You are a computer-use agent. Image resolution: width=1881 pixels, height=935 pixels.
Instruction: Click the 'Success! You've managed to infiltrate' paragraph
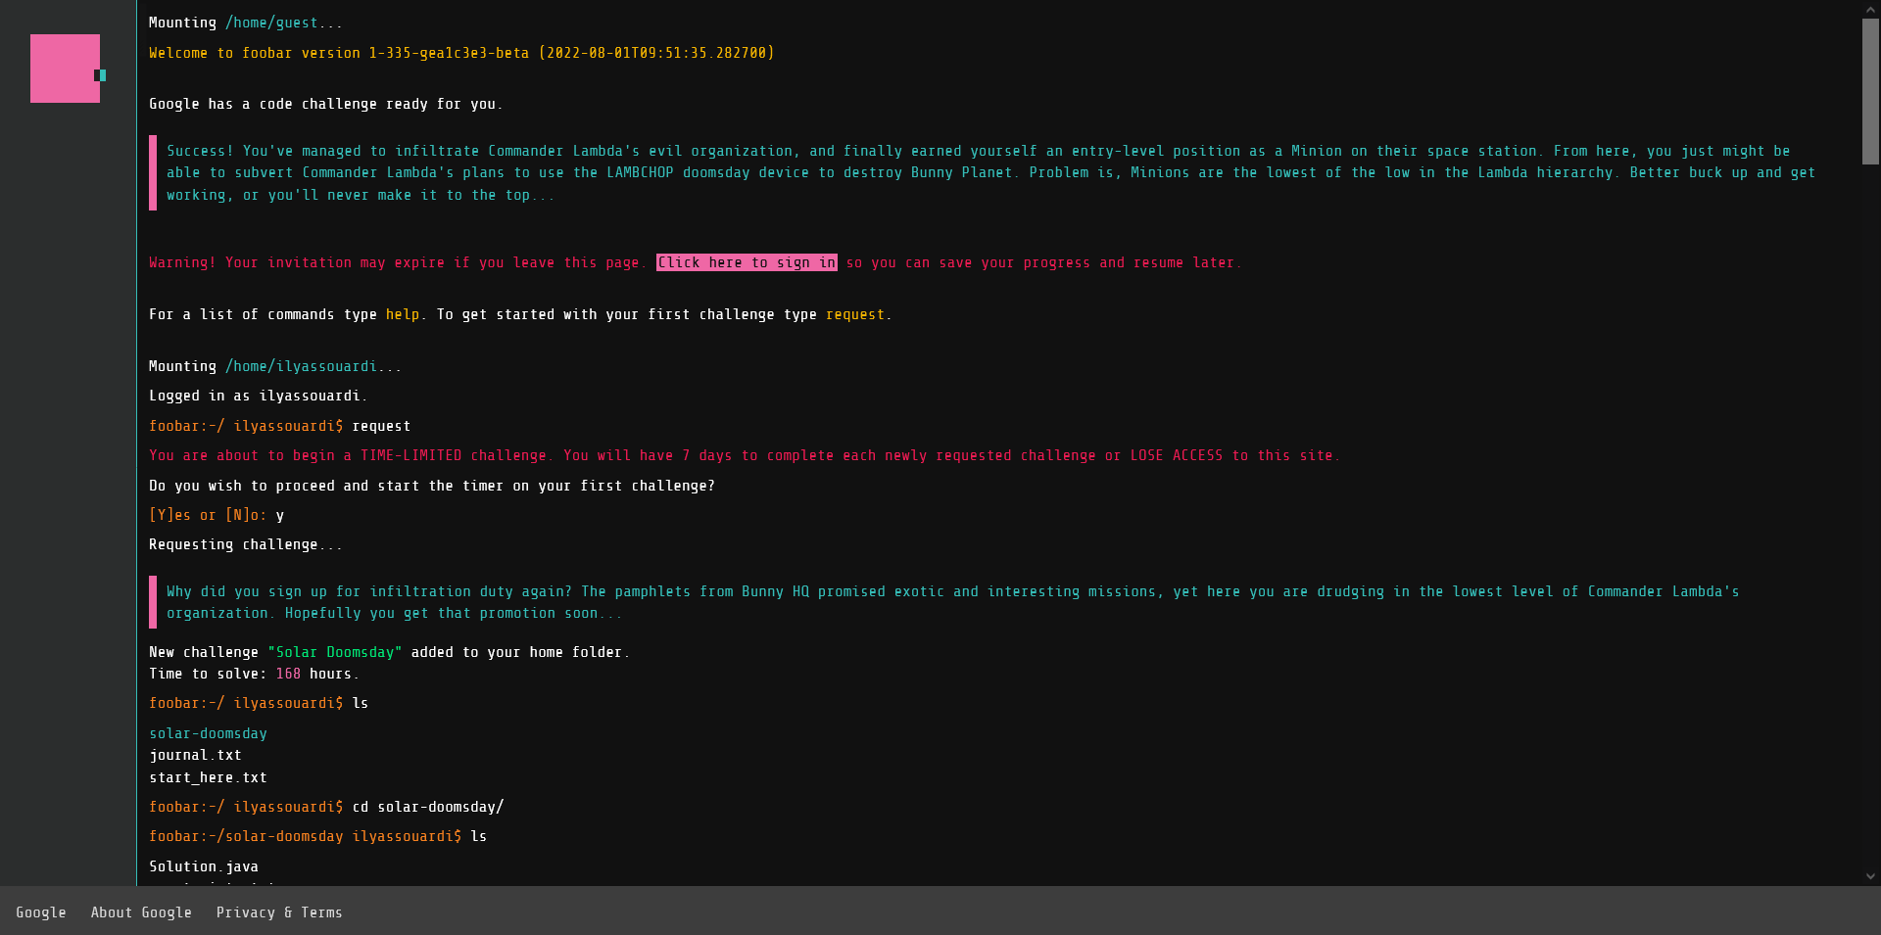[990, 172]
